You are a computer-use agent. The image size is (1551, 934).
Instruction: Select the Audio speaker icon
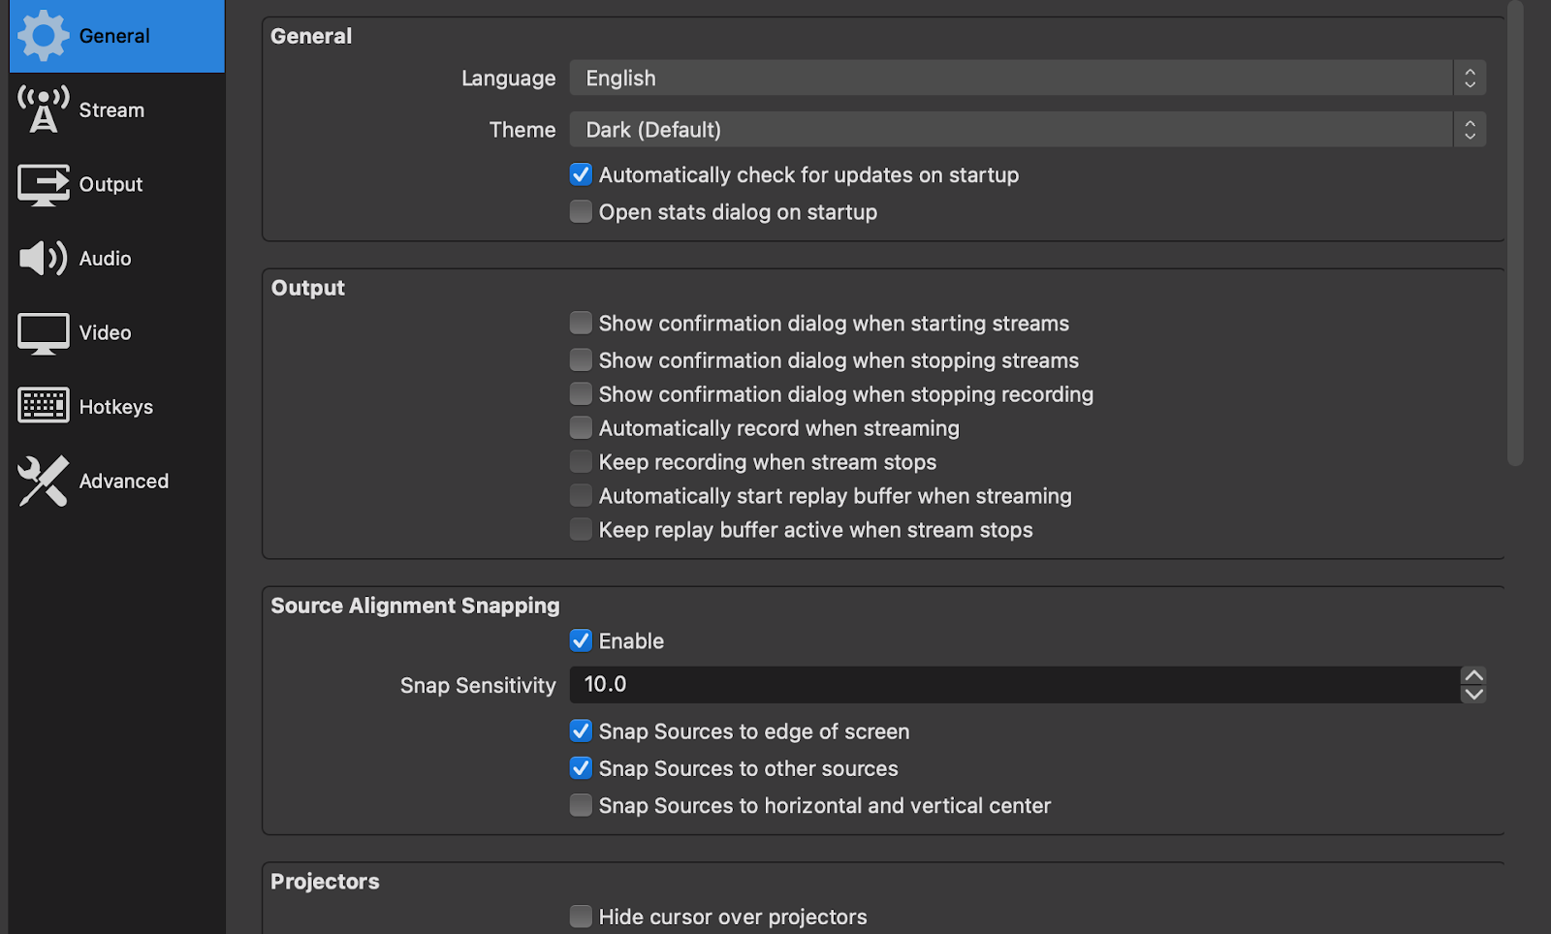(44, 259)
